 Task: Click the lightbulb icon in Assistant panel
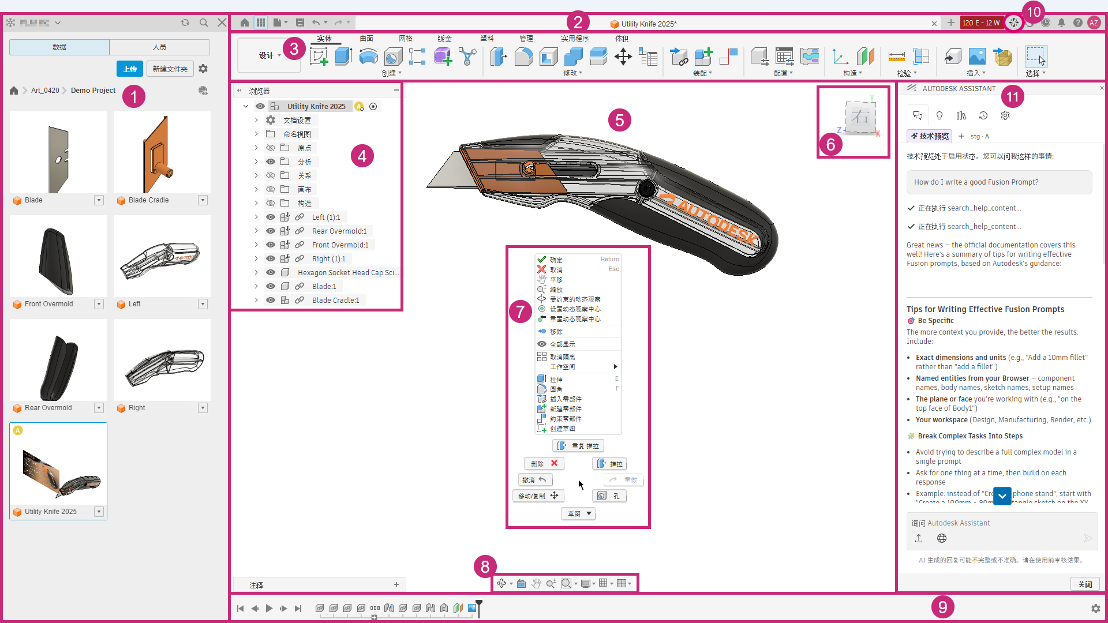[939, 115]
